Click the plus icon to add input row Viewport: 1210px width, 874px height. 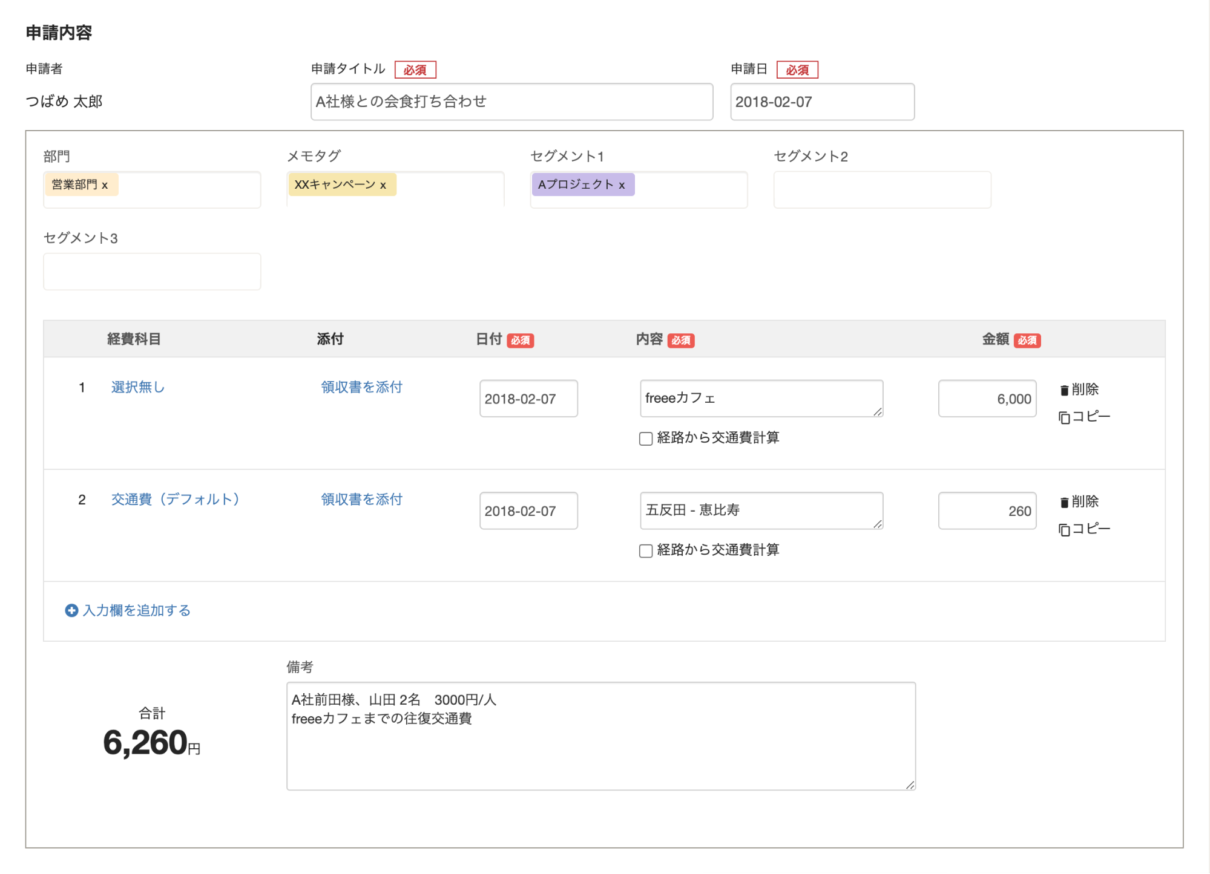(71, 610)
